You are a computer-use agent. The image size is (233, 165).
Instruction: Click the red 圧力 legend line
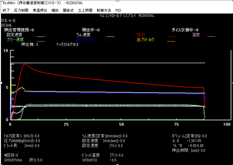point(171,36)
